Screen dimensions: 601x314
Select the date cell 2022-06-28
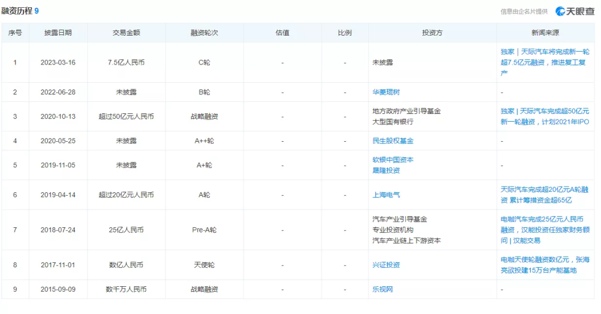(x=58, y=92)
